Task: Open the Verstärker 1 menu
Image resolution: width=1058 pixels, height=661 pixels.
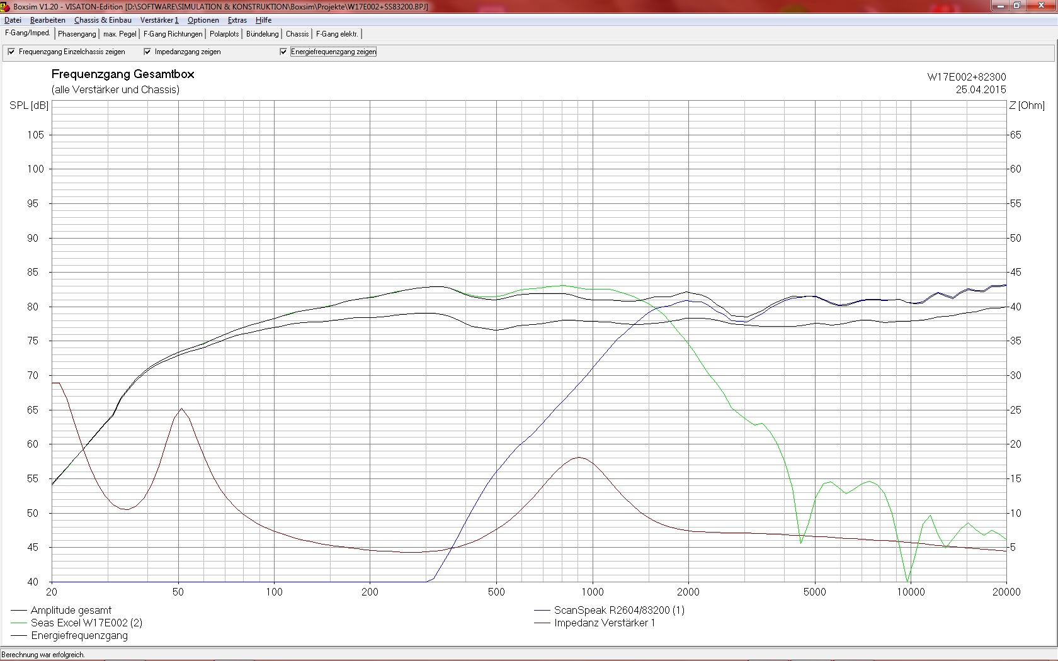Action: click(159, 20)
